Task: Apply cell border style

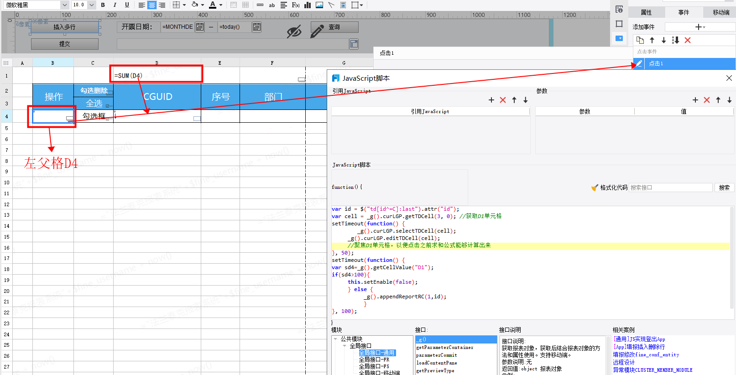Action: coord(177,5)
